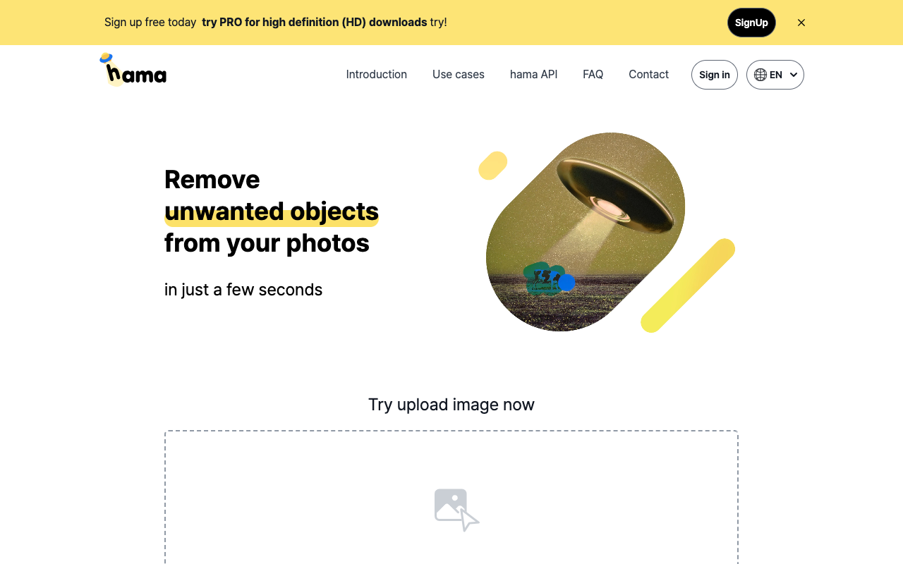Image resolution: width=903 pixels, height=564 pixels.
Task: Click the small yellow pill decoration
Action: click(493, 166)
